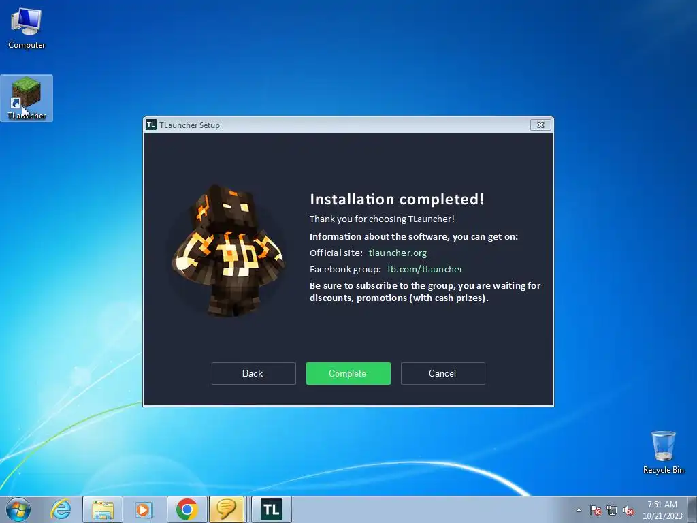Launch Internet Explorer from taskbar
Viewport: 697px width, 523px height.
click(x=61, y=509)
